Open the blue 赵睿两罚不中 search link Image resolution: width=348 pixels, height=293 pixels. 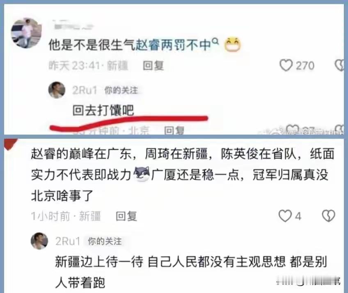pyautogui.click(x=173, y=45)
